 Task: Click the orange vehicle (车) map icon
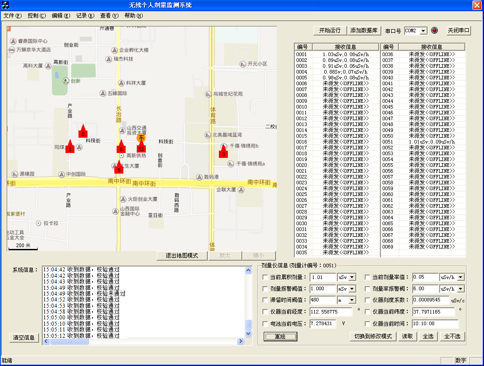(141, 137)
